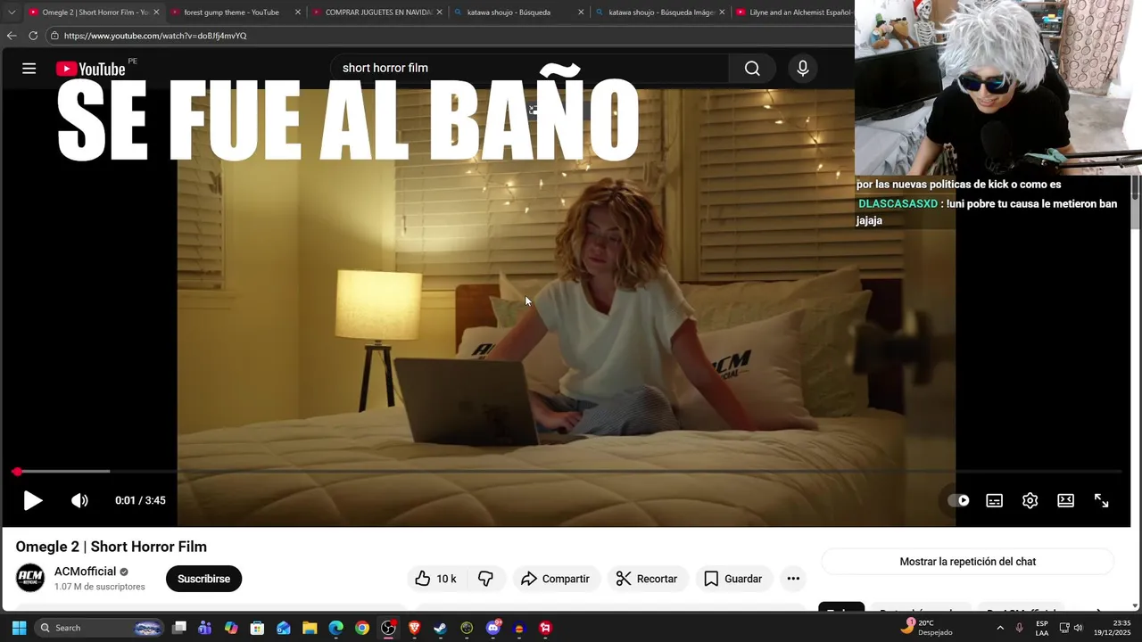Viewport: 1142px width, 642px height.
Task: Open the ACMofficial channel name link
Action: tap(86, 572)
